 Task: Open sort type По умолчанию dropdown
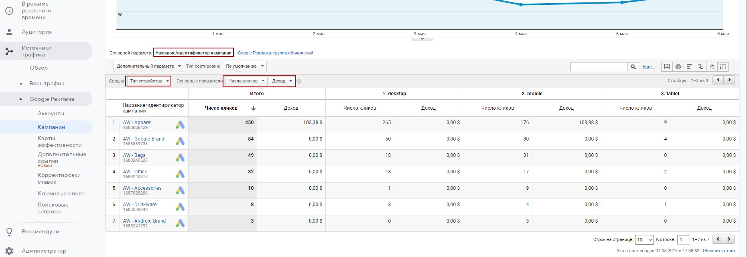[245, 66]
